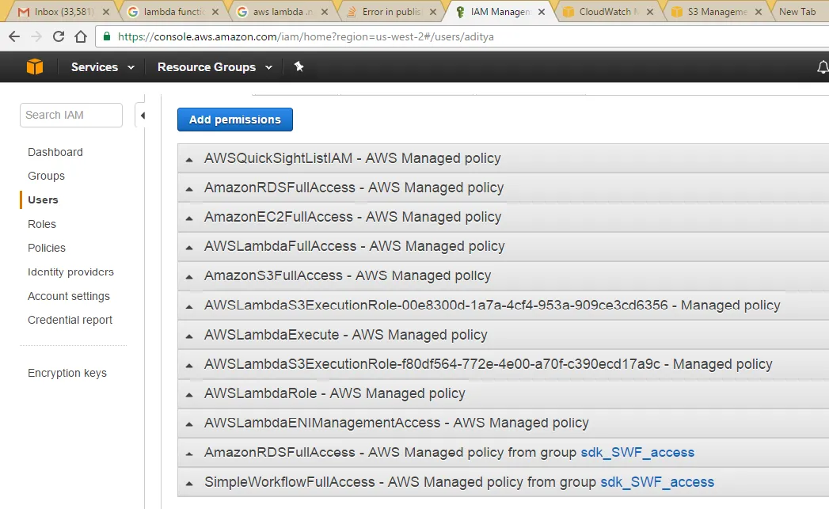Click the AmazonS3FullAccess policy name text

click(x=273, y=276)
